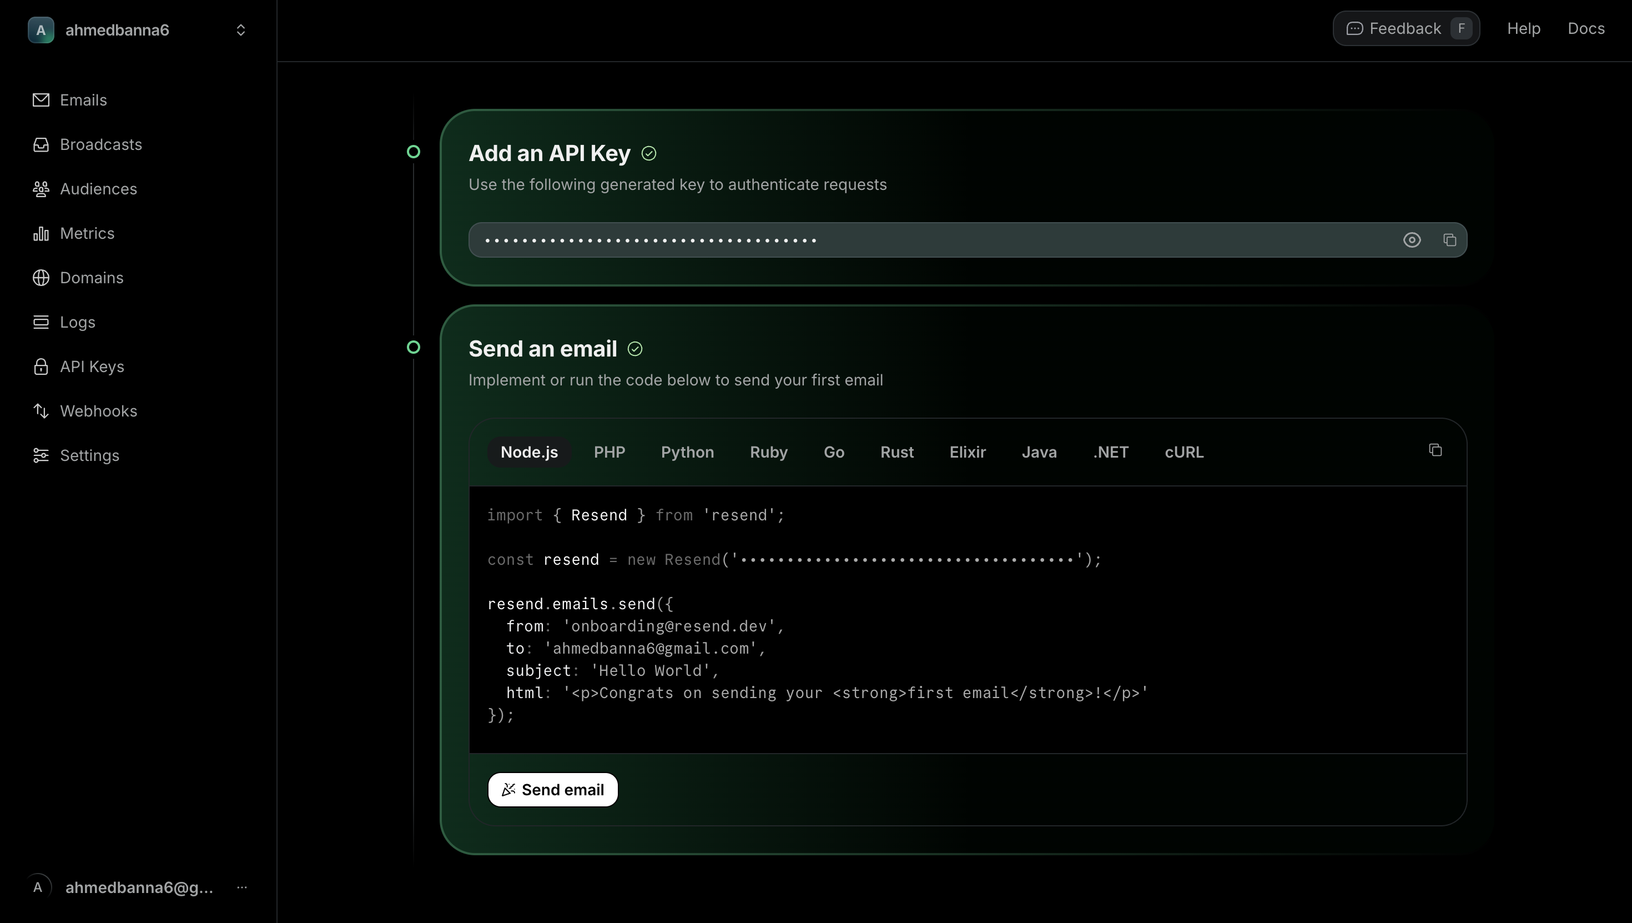The image size is (1632, 923).
Task: Click the import Resend code line
Action: (x=636, y=515)
